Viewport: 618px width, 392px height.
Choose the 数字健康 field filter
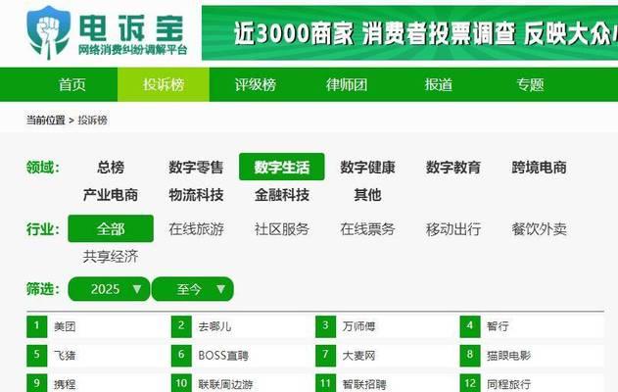tap(367, 168)
